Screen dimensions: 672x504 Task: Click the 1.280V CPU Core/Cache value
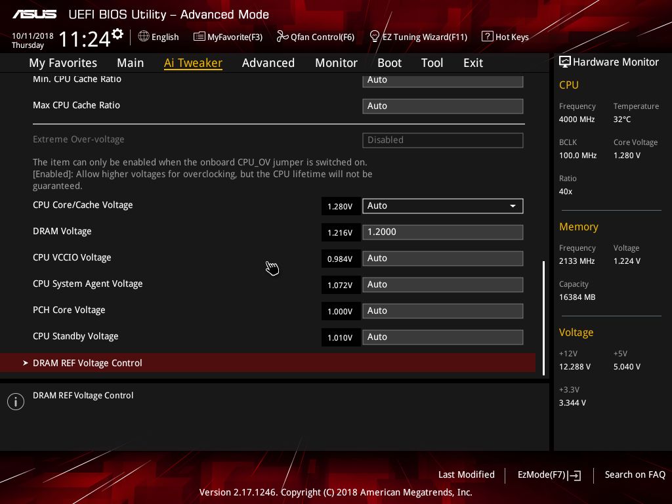pyautogui.click(x=341, y=206)
